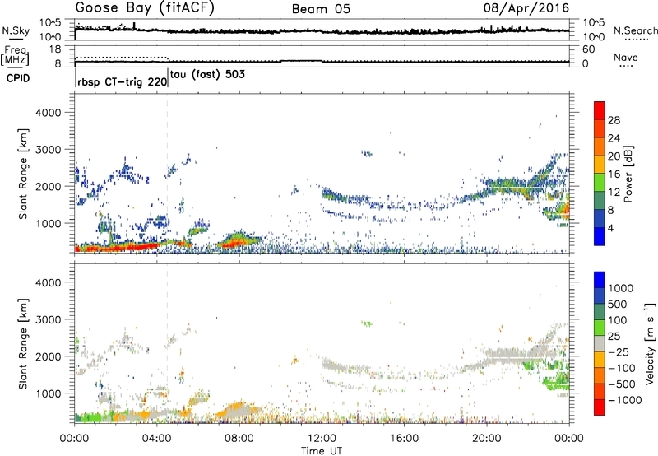Click the -100 label on velocity colorbar

[x=622, y=368]
